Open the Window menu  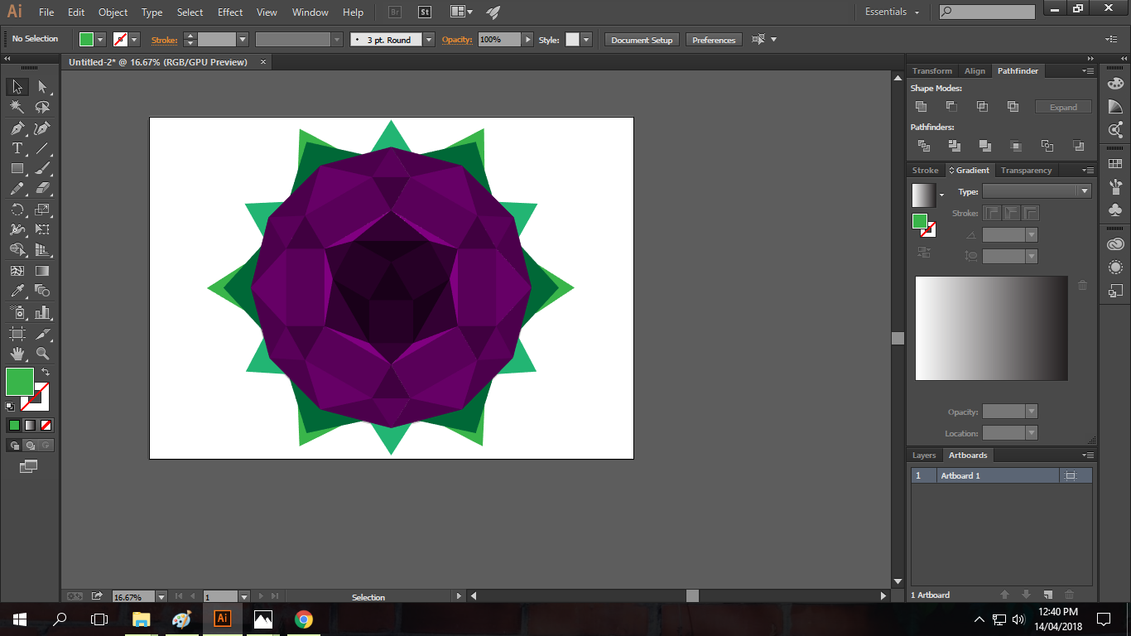(310, 12)
